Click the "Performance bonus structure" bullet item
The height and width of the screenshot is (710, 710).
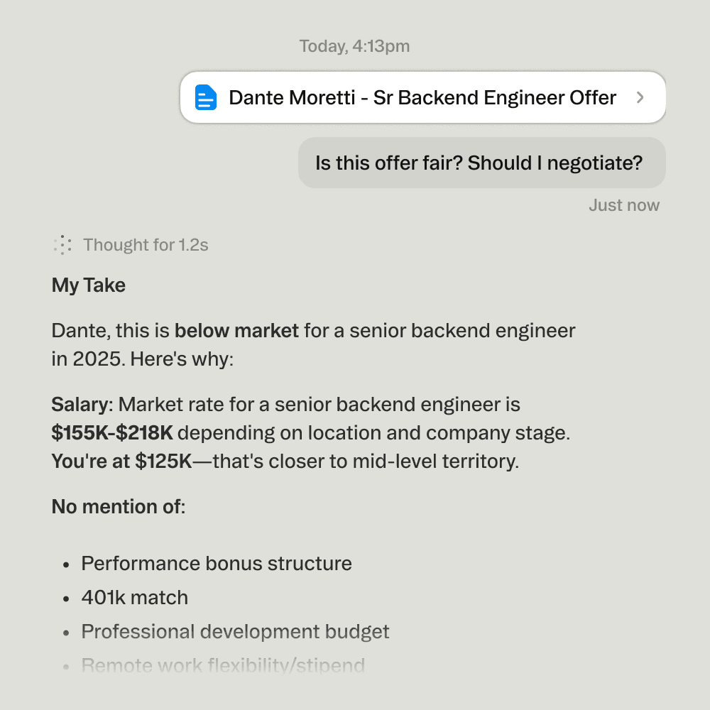(x=217, y=564)
